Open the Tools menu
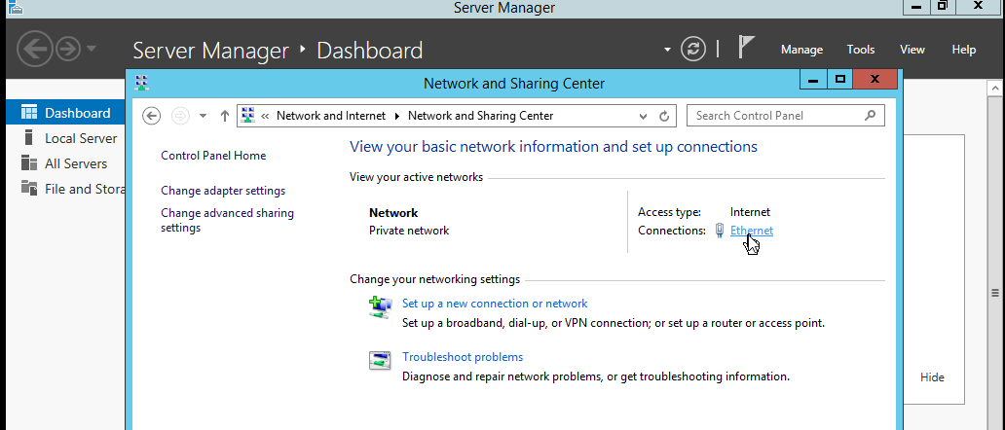 pos(861,50)
